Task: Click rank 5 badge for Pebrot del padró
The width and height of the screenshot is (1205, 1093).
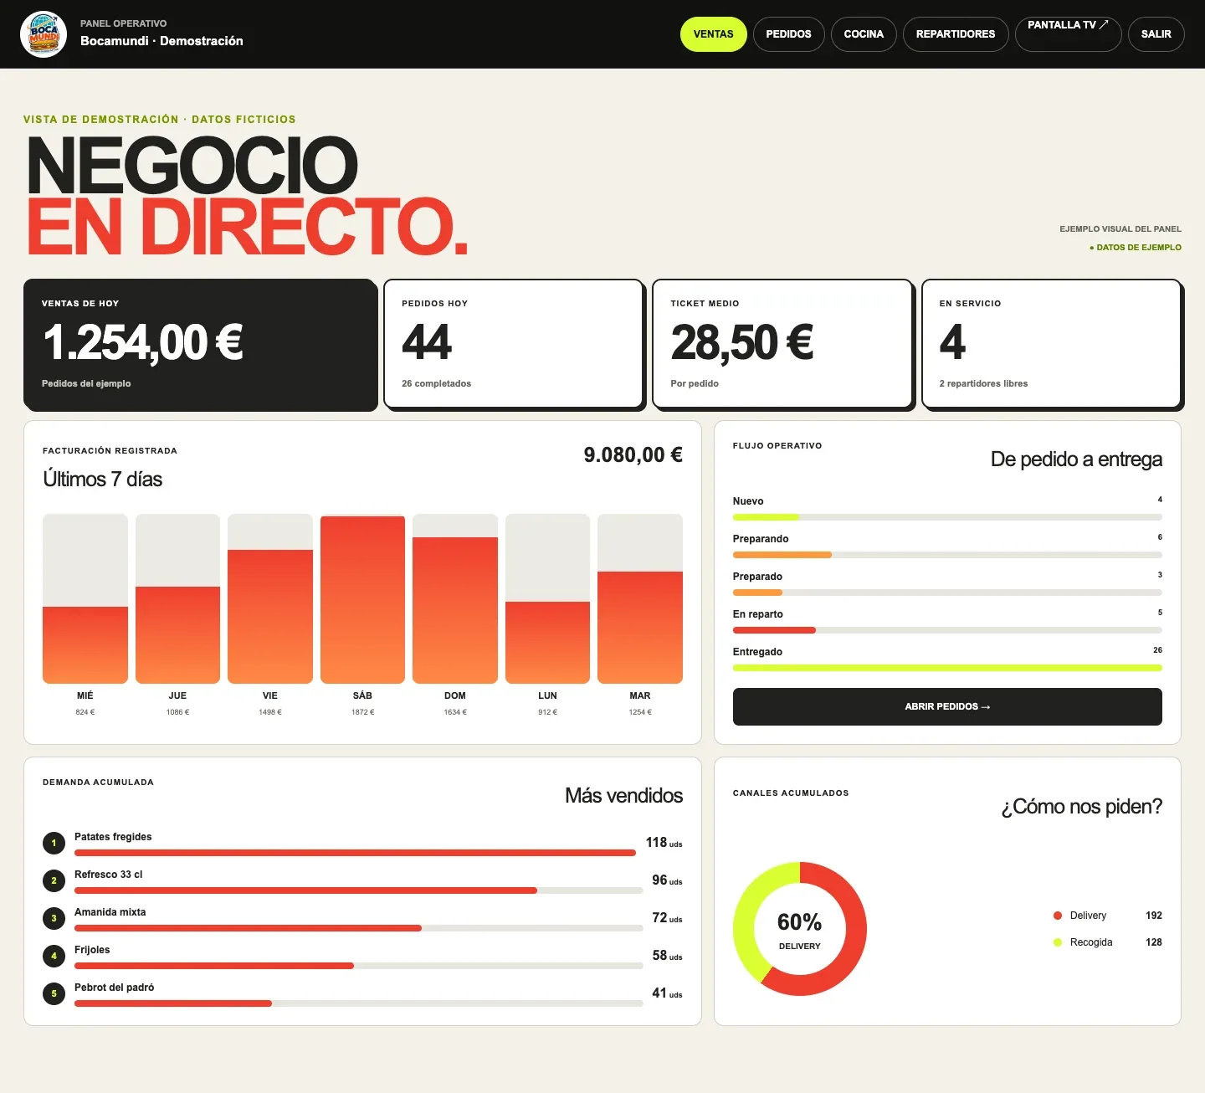Action: click(54, 993)
